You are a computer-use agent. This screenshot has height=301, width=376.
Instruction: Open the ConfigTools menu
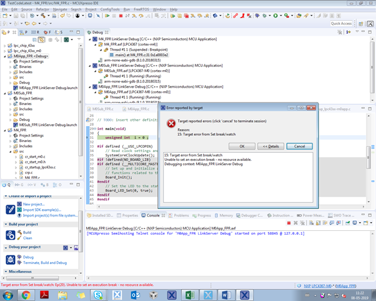pos(110,9)
